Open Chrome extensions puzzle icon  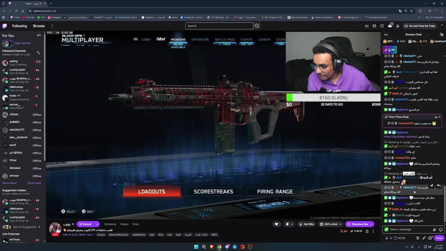click(420, 11)
